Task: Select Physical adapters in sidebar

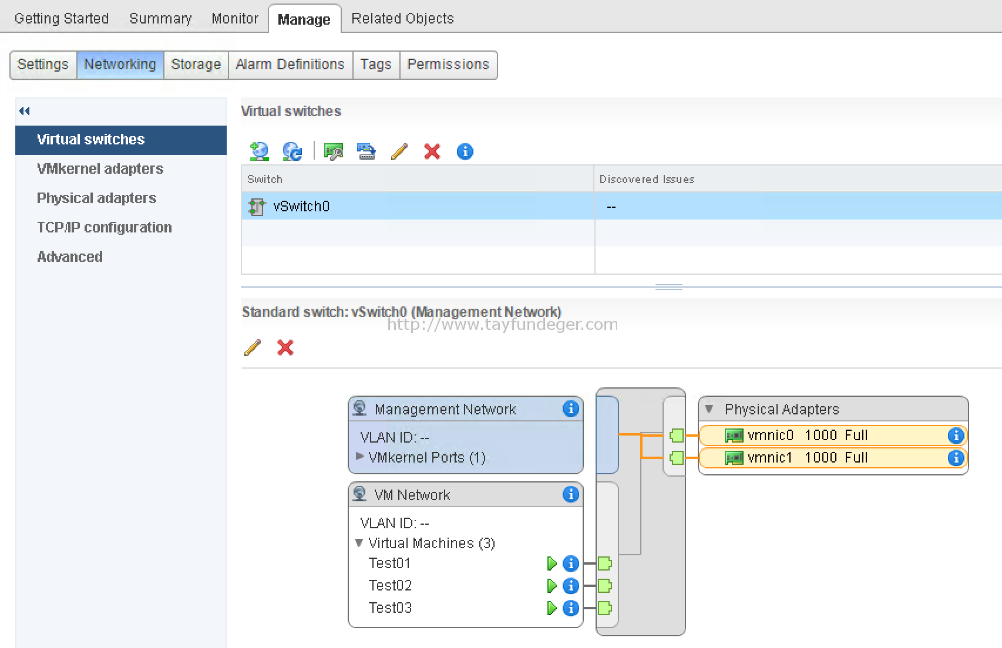Action: [121, 198]
